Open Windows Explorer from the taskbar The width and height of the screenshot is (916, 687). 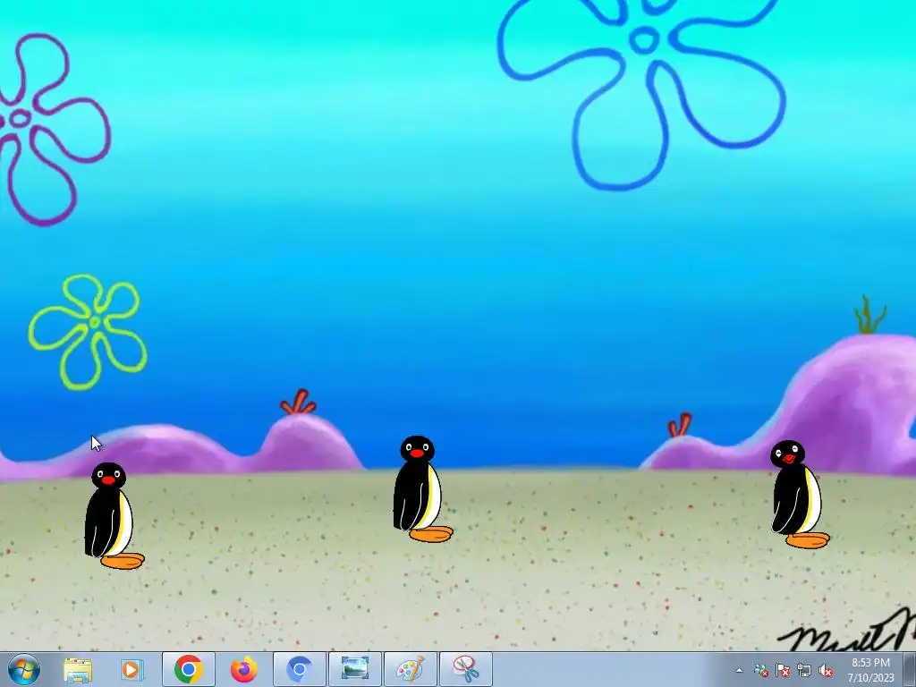coord(78,670)
